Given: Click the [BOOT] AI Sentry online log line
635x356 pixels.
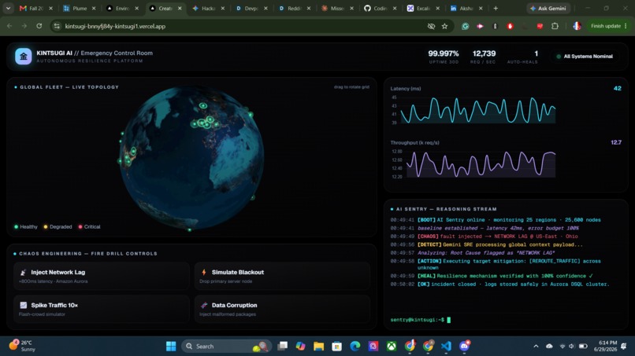Looking at the screenshot, I should pyautogui.click(x=496, y=220).
